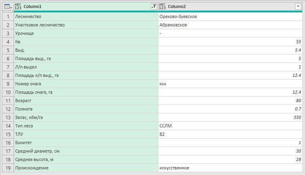Click the cell 'Происхождение'
The height and width of the screenshot is (175, 305).
pos(86,168)
